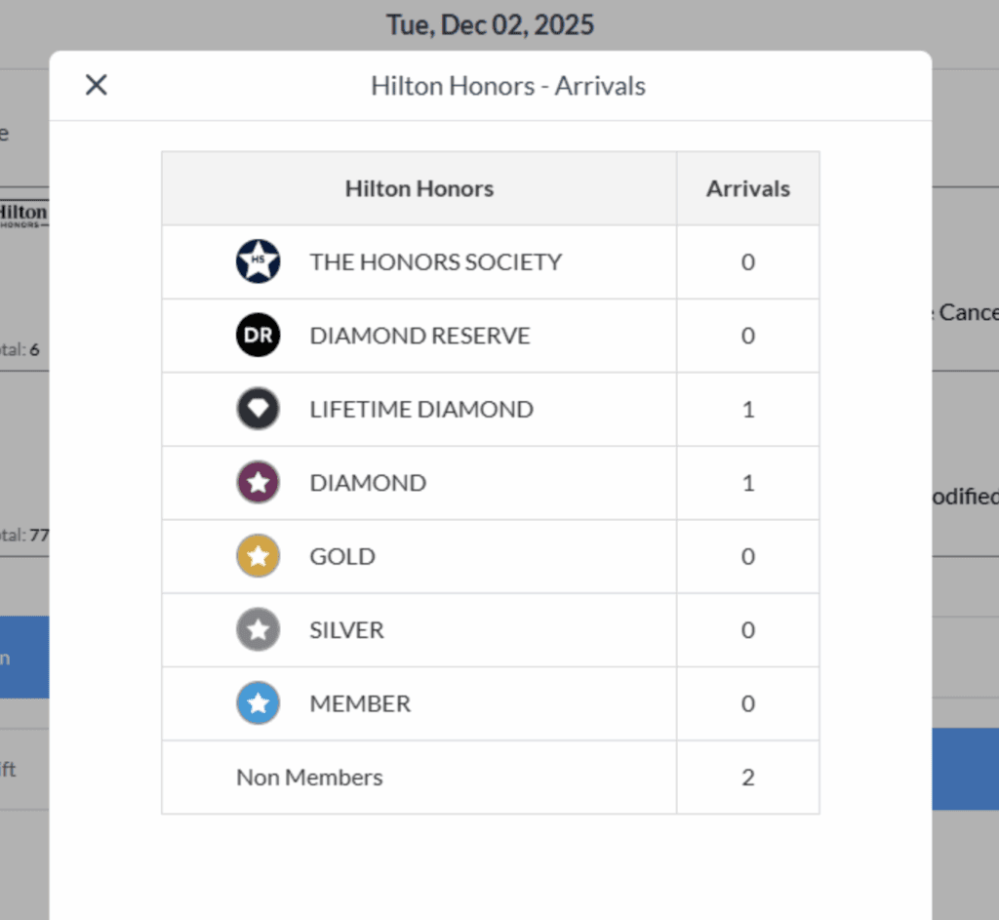The image size is (999, 920).
Task: Open DIAMOND arrivals count value
Action: pyautogui.click(x=748, y=483)
